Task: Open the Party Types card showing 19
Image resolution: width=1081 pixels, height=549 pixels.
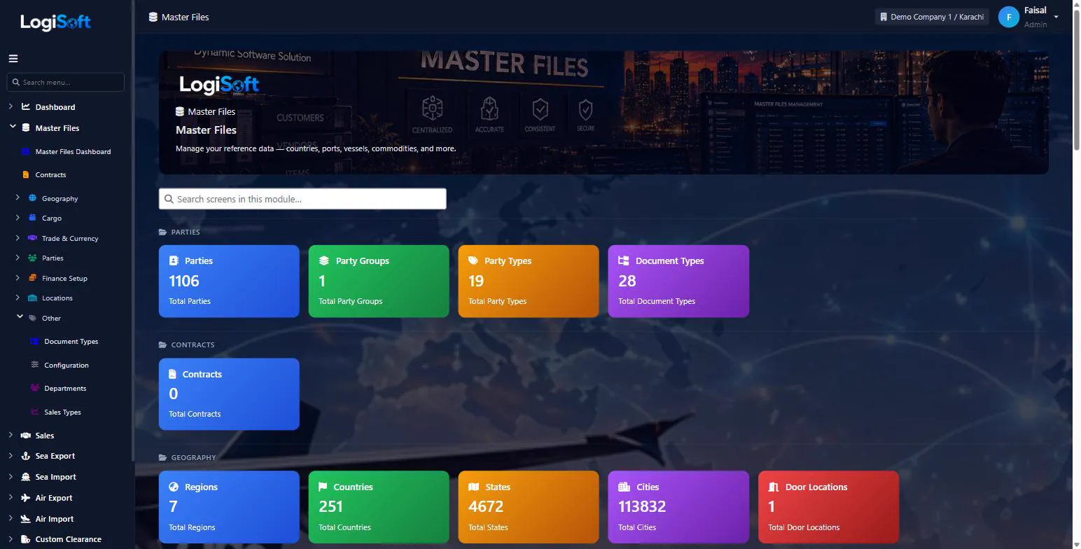Action: [x=529, y=281]
